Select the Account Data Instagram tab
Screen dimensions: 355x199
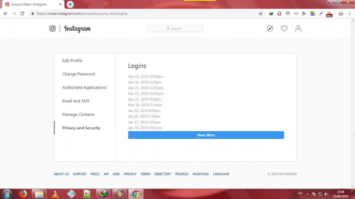(x=33, y=4)
